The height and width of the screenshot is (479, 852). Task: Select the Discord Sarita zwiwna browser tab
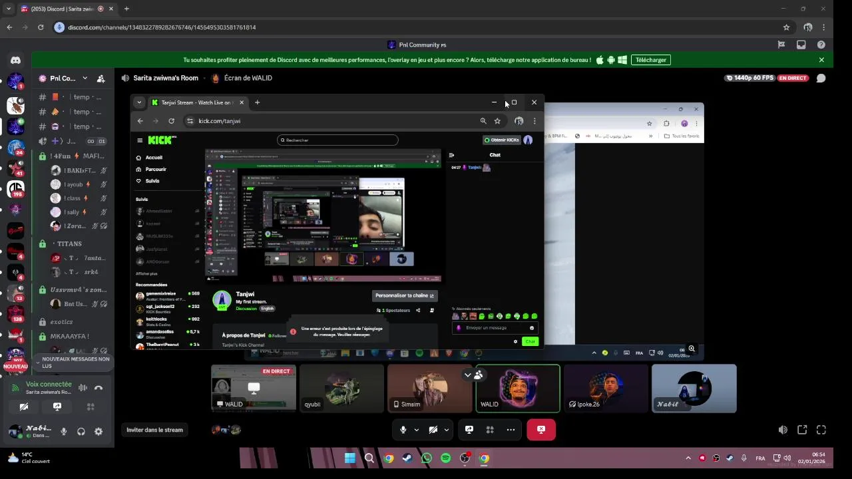tap(65, 9)
